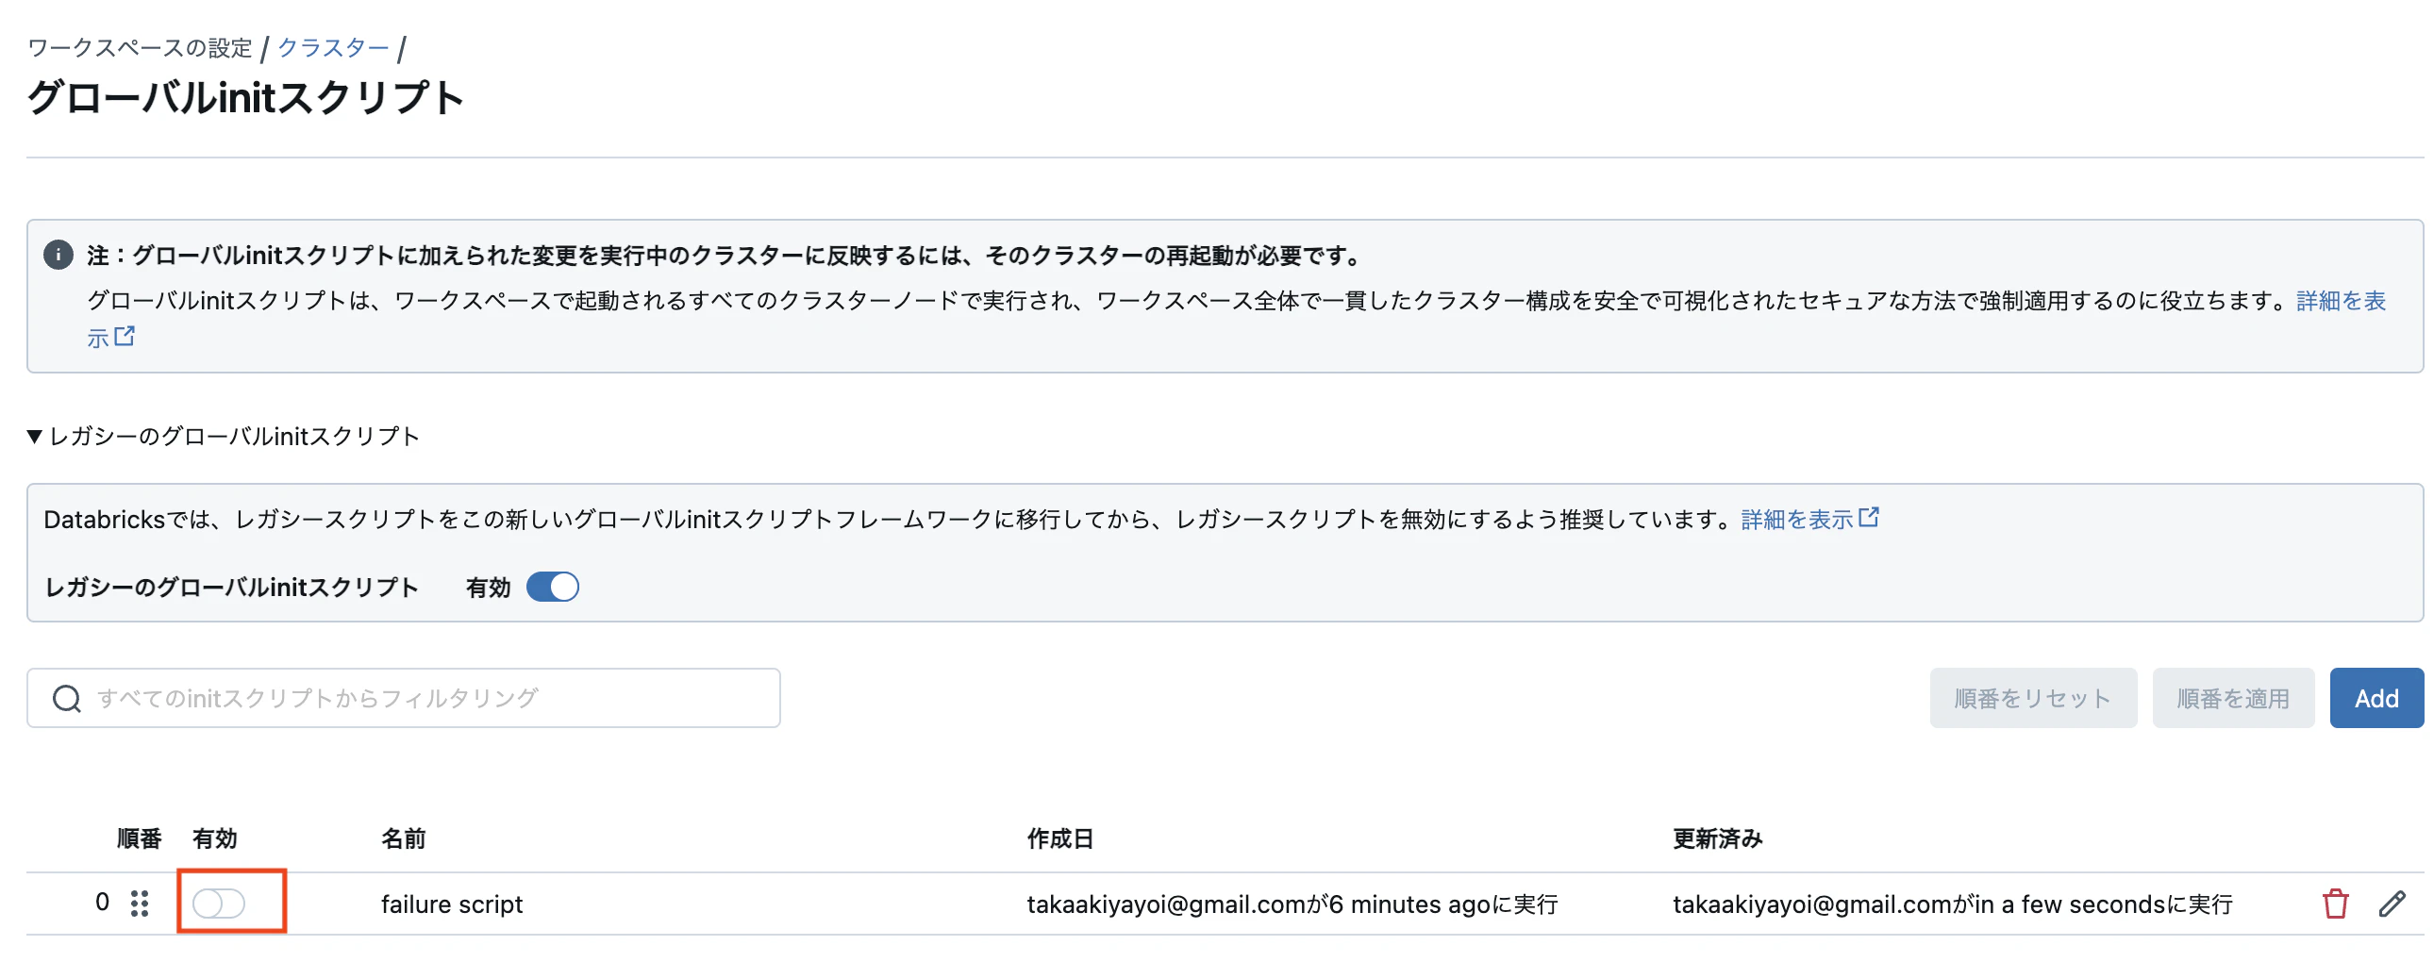Click the 順番を適用 button
The width and height of the screenshot is (2434, 962).
(x=2233, y=698)
